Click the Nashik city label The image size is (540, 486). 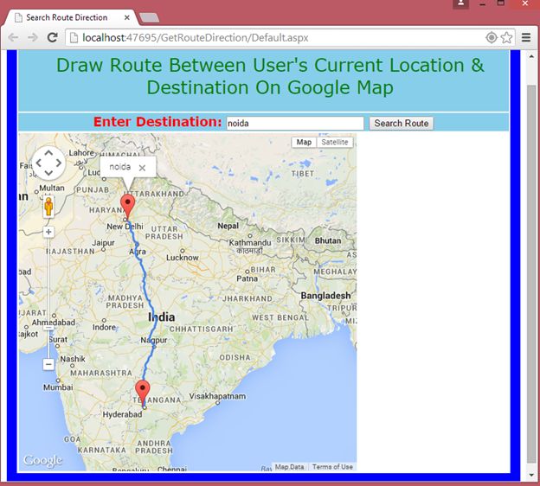(73, 359)
